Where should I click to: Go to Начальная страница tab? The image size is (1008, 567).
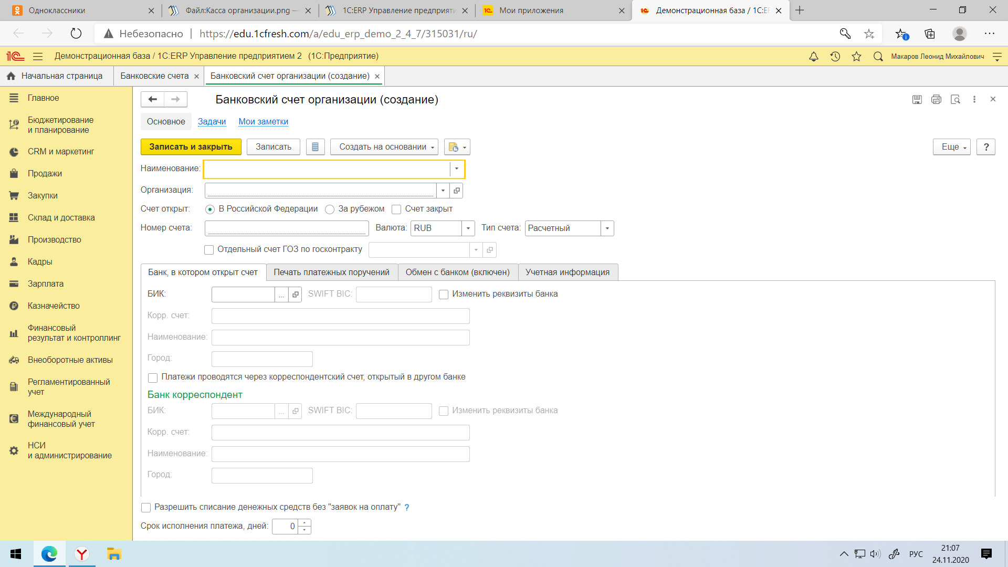56,76
